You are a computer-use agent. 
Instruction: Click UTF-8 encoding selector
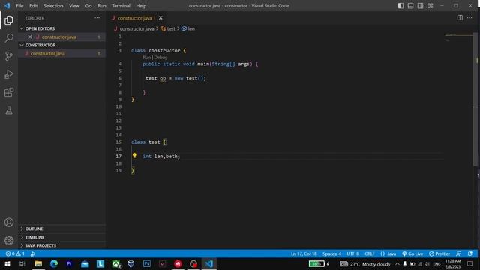[353, 253]
